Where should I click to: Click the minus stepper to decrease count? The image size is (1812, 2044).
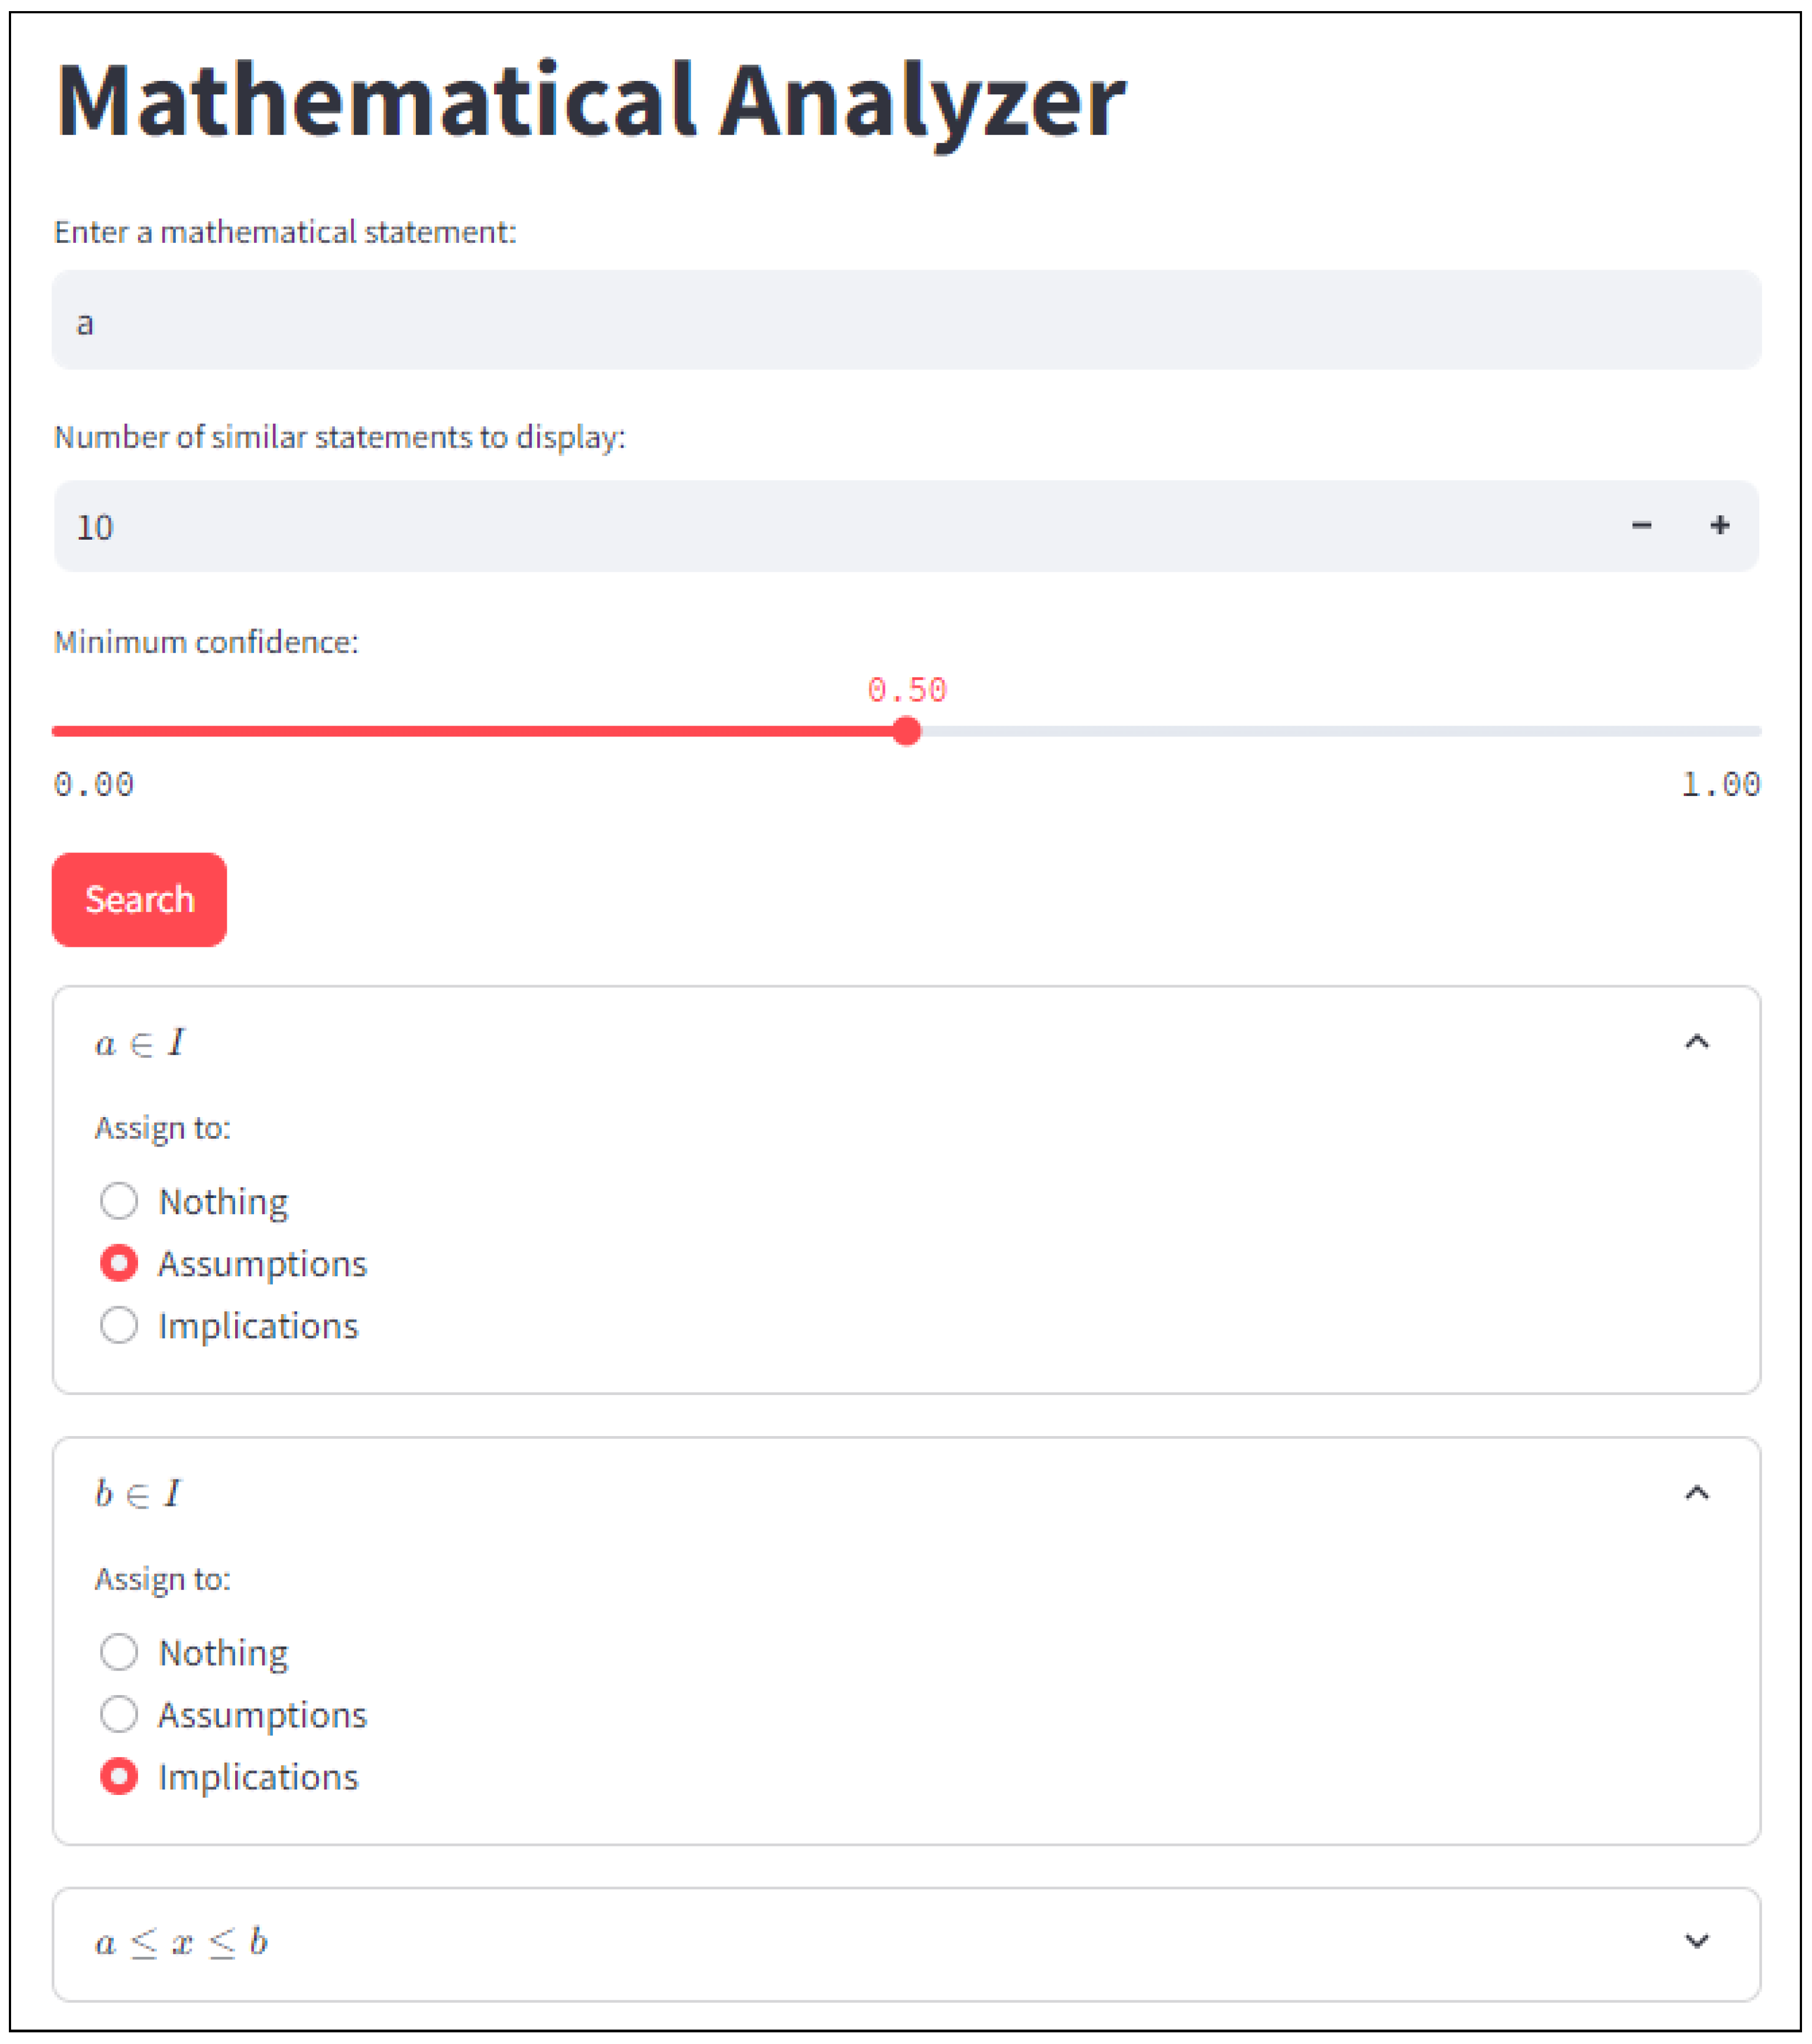pyautogui.click(x=1641, y=526)
